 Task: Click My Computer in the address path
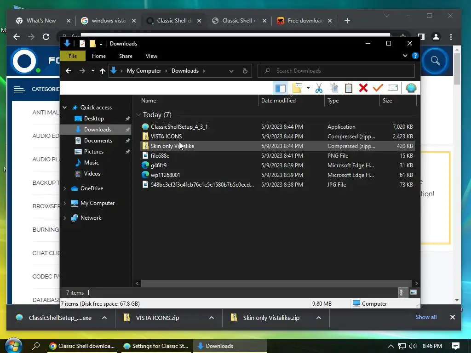point(144,71)
